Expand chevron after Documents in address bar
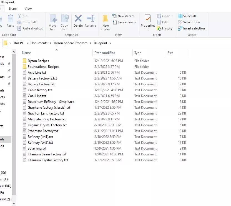This screenshot has width=231, height=206. [51, 43]
